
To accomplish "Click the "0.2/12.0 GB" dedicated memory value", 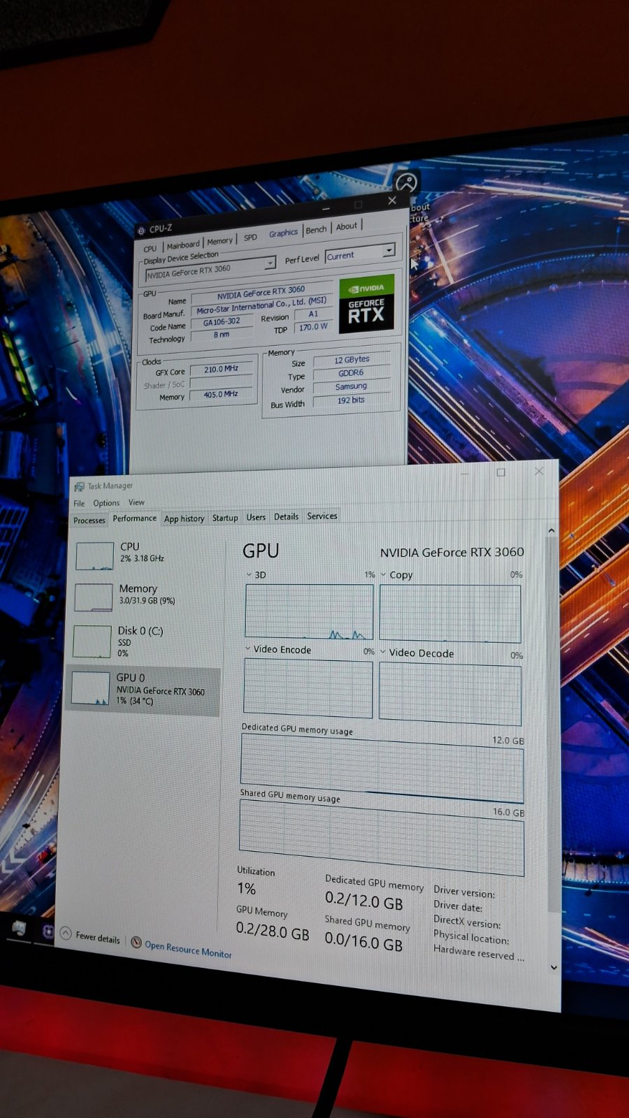I will [364, 901].
